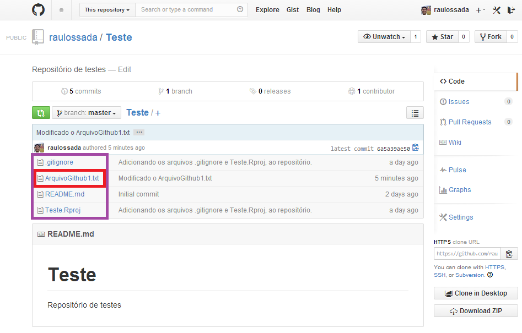The height and width of the screenshot is (333, 522).
Task: Open latest commit 6a5a39ae50
Action: point(394,149)
